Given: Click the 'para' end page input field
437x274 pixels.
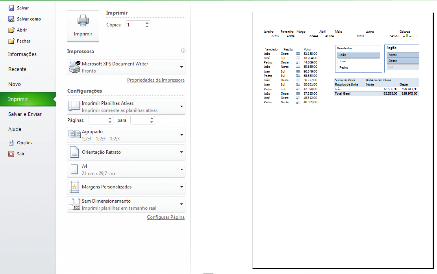Looking at the screenshot, I should click(140, 120).
